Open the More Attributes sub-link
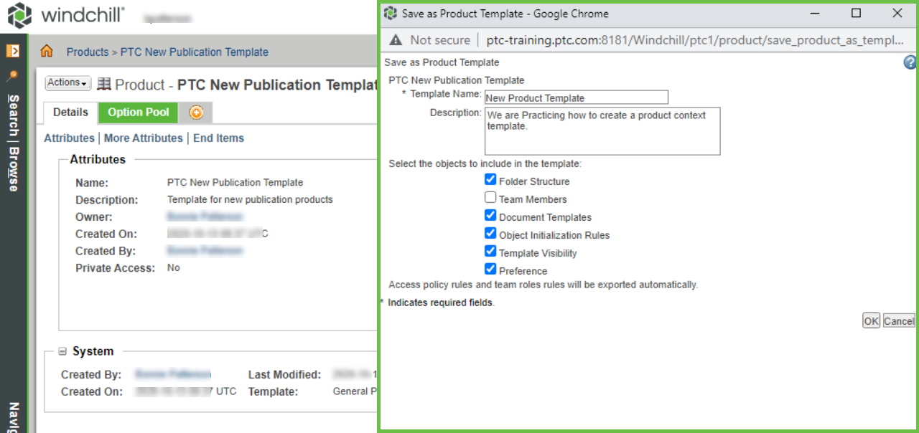The width and height of the screenshot is (919, 433). [144, 138]
